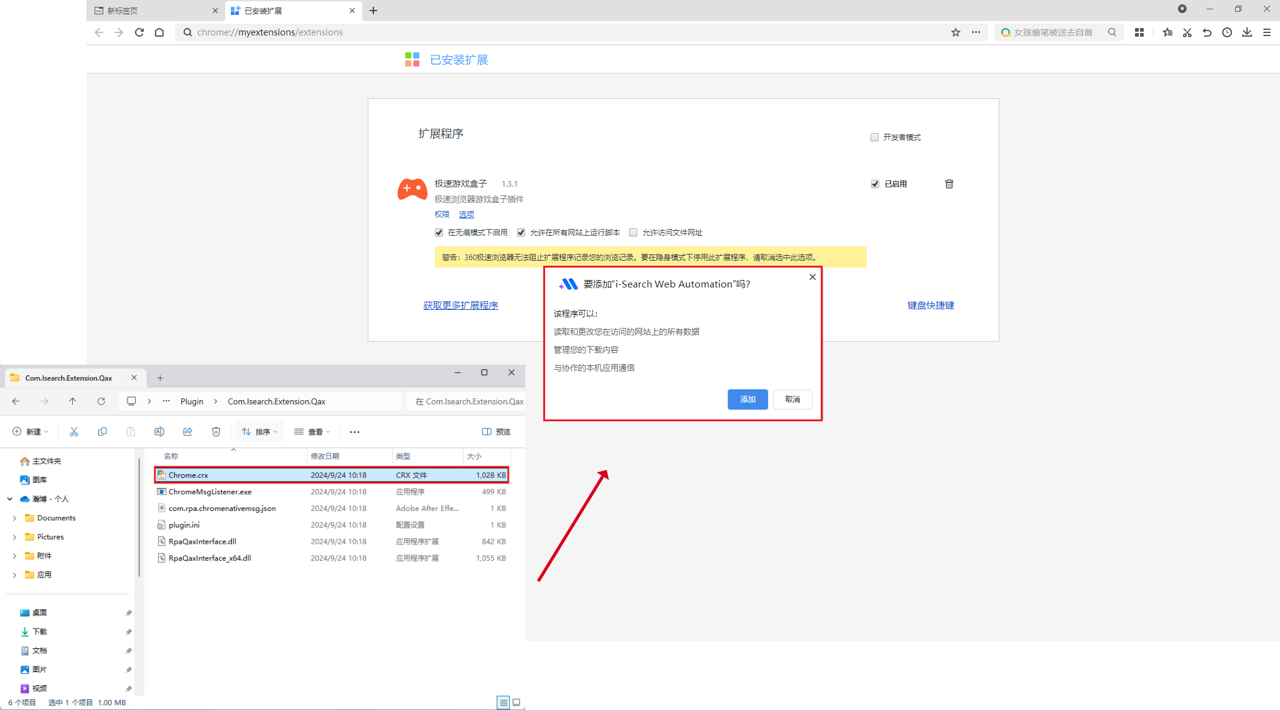Viewport: 1280px width, 710px height.
Task: Uncheck the 已启用 checkbox
Action: (875, 184)
